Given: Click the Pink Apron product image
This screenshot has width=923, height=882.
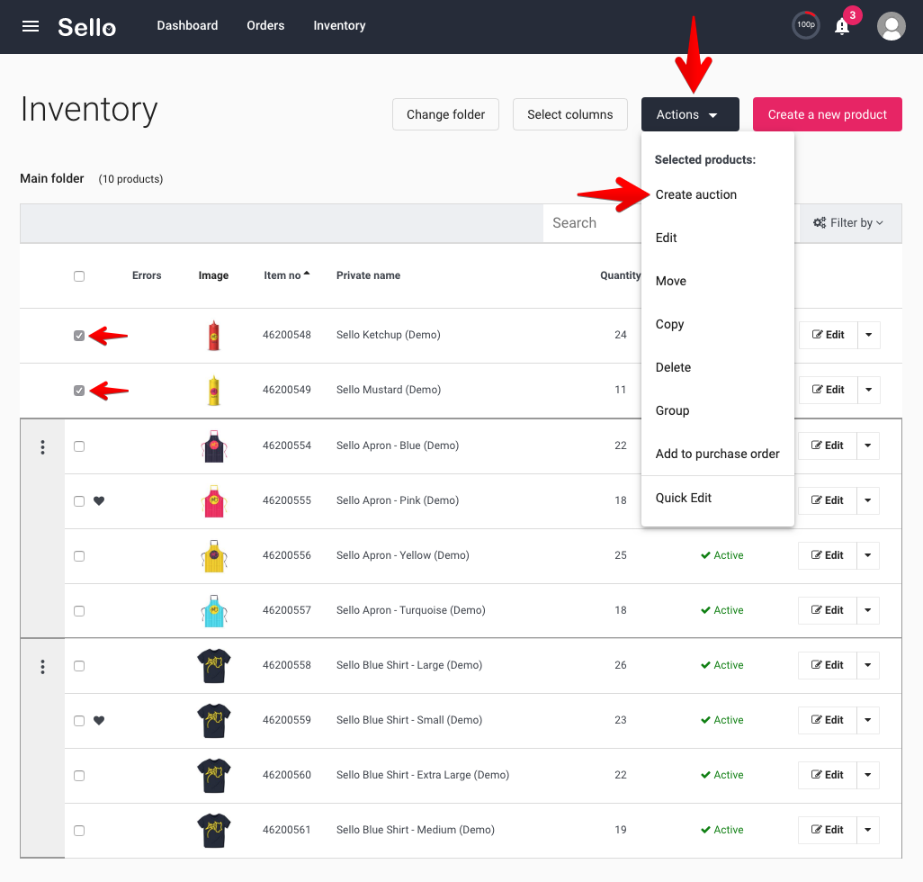Looking at the screenshot, I should [x=214, y=500].
